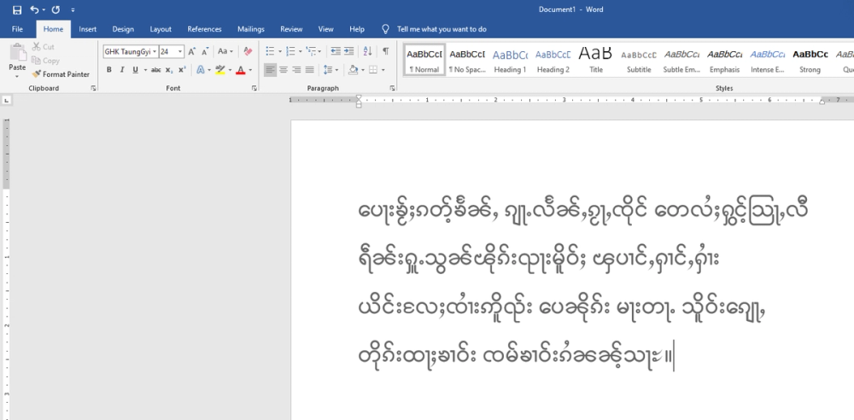The width and height of the screenshot is (854, 420).
Task: Clear all formatting with eraser icon
Action: [x=248, y=51]
